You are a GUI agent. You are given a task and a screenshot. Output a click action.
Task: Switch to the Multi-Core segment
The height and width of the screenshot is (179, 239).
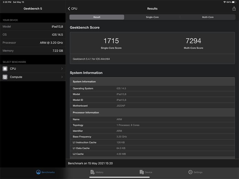pyautogui.click(x=208, y=17)
